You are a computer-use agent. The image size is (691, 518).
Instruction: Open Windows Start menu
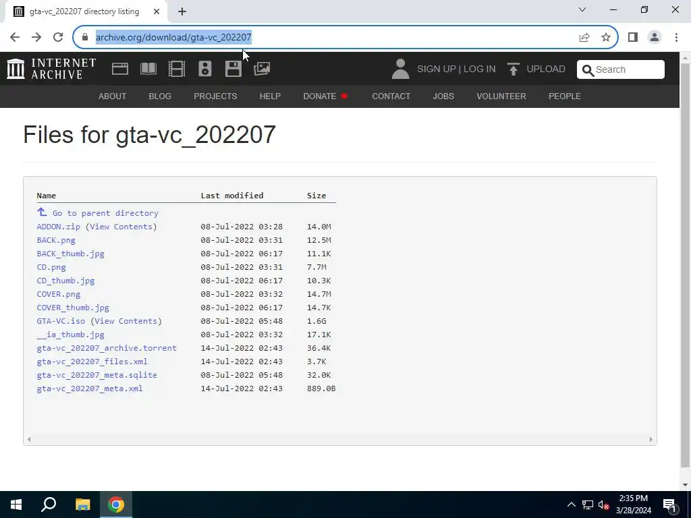(x=16, y=505)
